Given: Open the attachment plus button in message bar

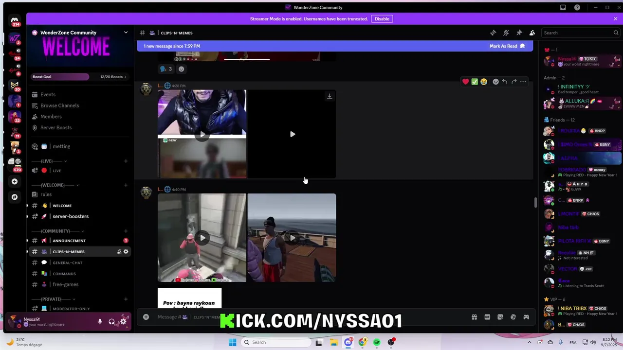Looking at the screenshot, I should click(146, 317).
